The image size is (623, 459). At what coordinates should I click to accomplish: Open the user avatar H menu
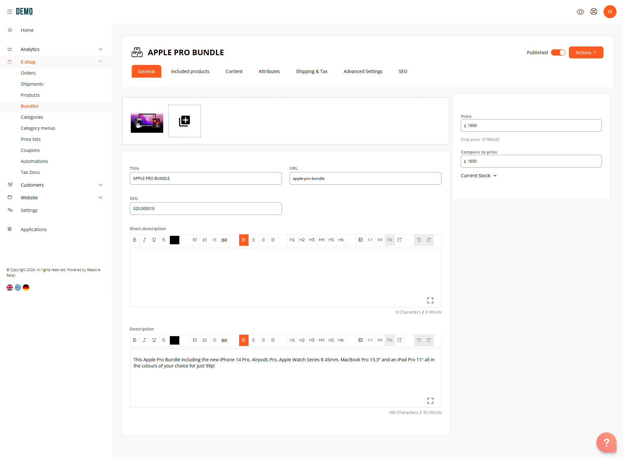[610, 12]
